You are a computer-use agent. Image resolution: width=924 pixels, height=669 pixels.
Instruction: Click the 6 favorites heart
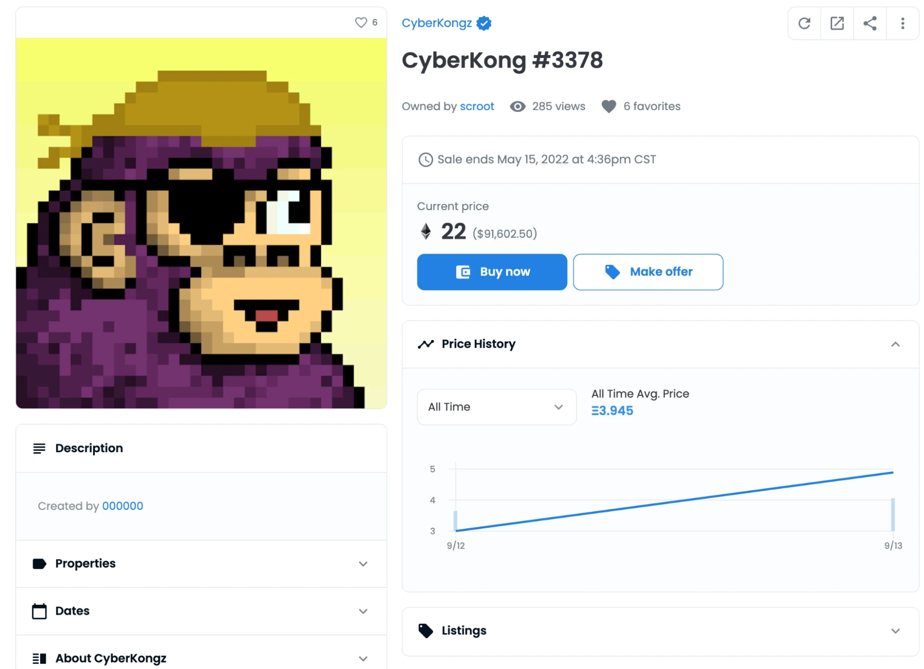point(608,107)
